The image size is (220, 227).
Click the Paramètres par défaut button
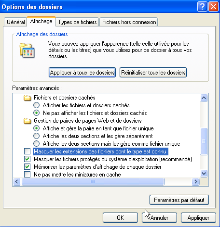(x=179, y=200)
